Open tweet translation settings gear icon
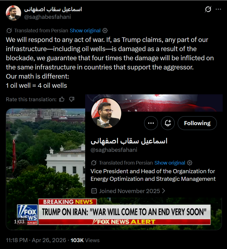Screen dimensions: 227x249 [x=105, y=31]
